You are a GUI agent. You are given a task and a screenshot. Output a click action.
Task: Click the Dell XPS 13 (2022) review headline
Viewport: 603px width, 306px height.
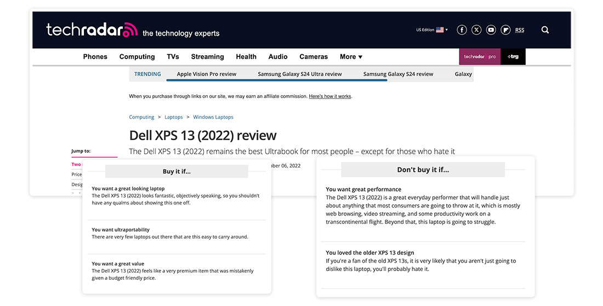pos(203,136)
